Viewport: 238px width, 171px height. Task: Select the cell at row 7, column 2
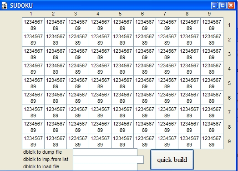[x=56, y=112]
